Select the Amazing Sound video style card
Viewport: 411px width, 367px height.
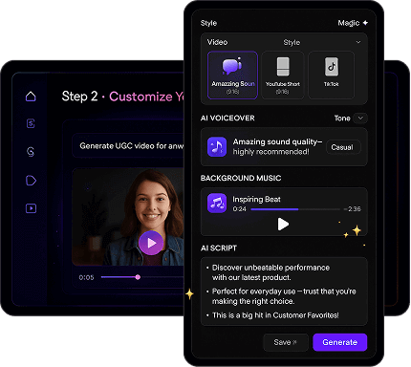[232, 76]
